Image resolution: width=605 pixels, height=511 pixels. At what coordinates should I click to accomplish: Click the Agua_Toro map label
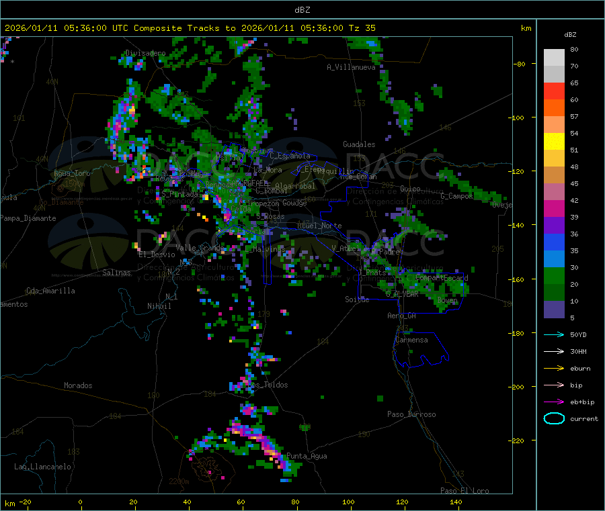coord(72,173)
